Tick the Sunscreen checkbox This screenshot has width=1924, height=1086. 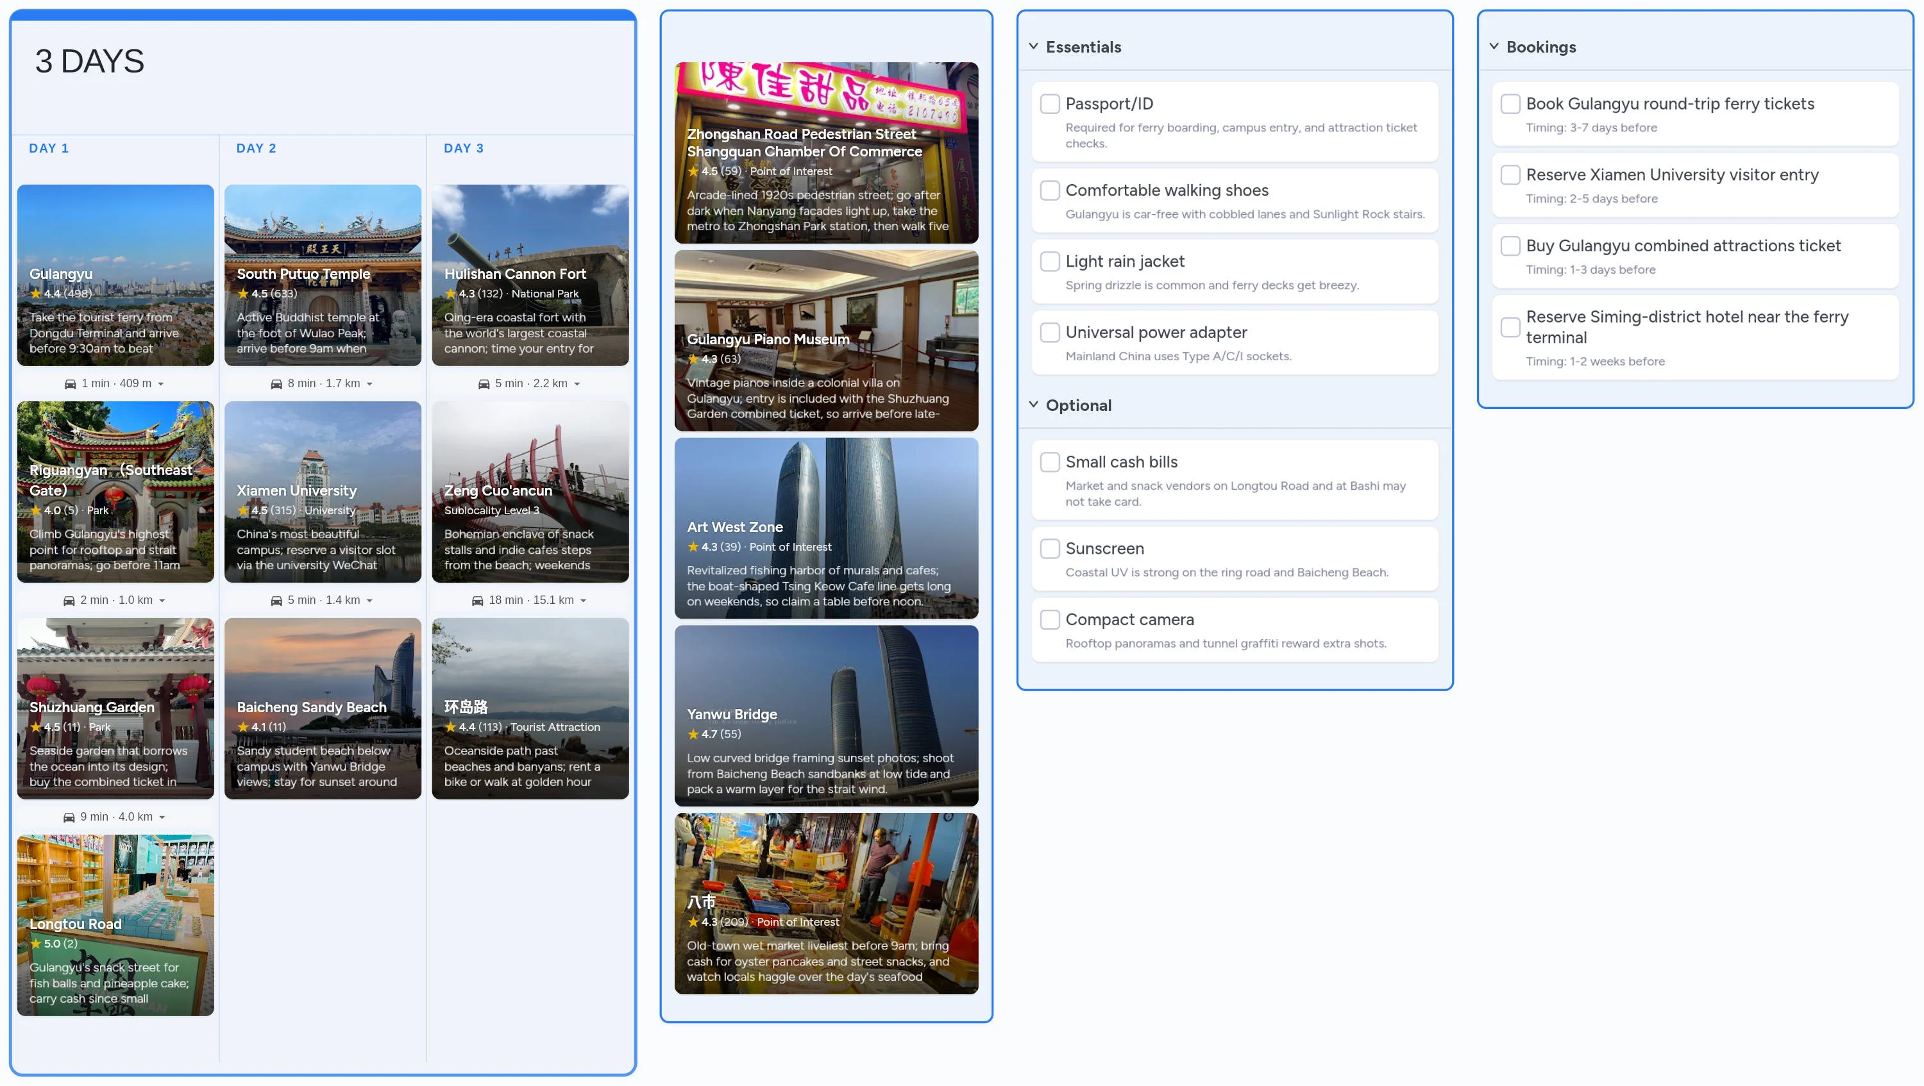[x=1050, y=549]
